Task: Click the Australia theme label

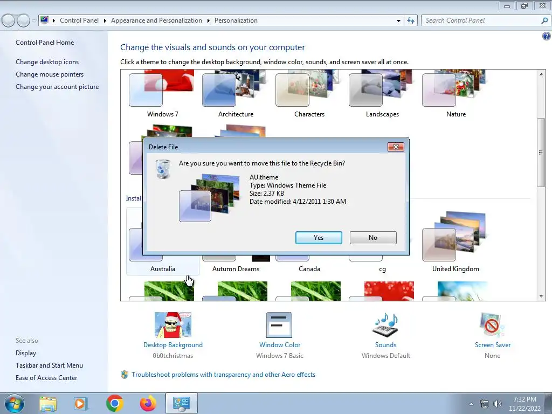Action: pyautogui.click(x=163, y=269)
